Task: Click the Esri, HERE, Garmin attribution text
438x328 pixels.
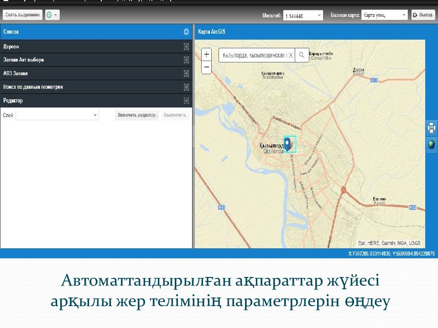Action: coord(389,243)
